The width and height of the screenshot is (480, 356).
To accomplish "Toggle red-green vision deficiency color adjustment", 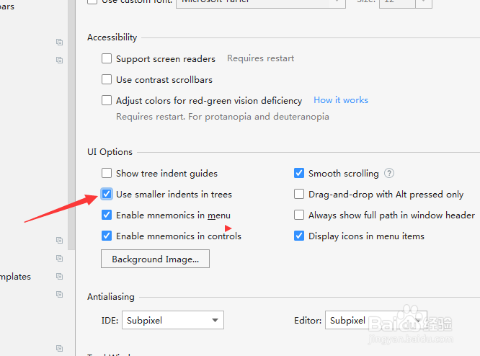I will (x=107, y=100).
